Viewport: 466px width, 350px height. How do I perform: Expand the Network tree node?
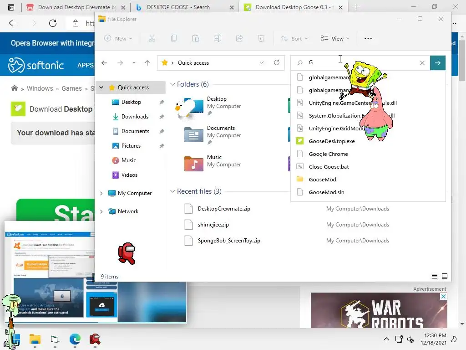(101, 211)
